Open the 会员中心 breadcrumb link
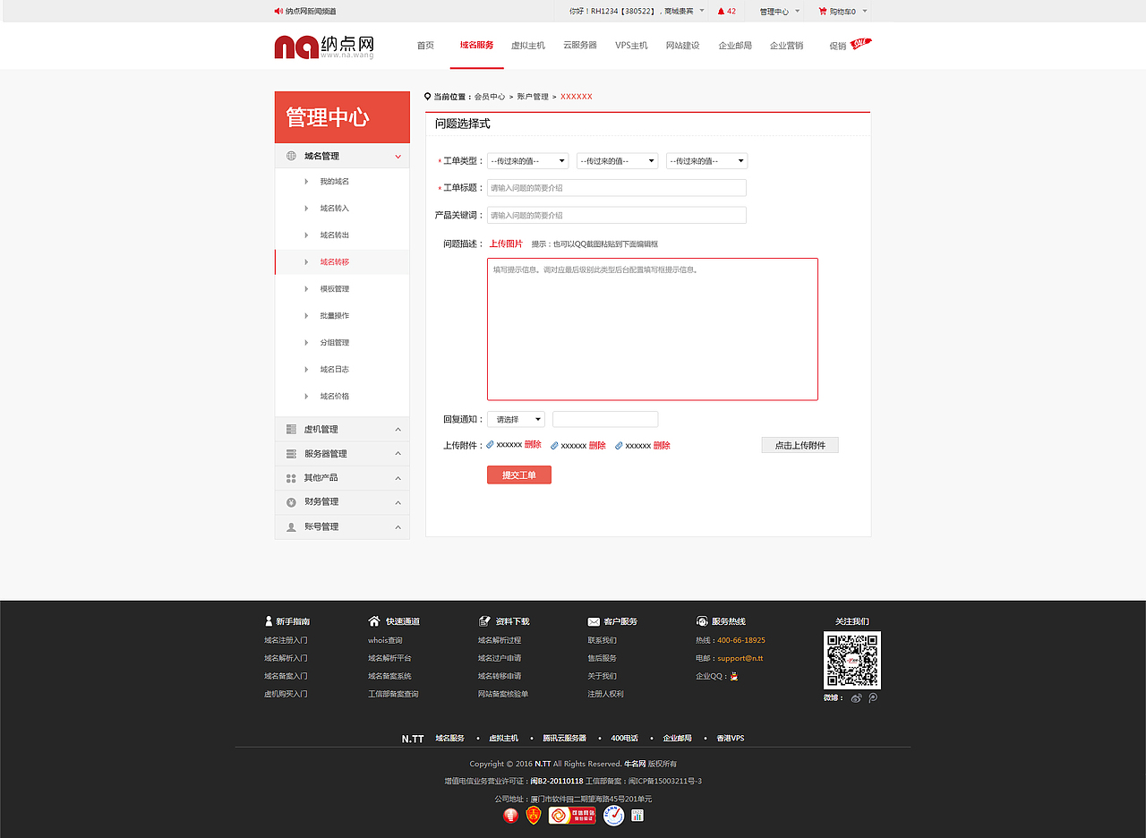Screen dimensions: 1146x838 [x=490, y=97]
